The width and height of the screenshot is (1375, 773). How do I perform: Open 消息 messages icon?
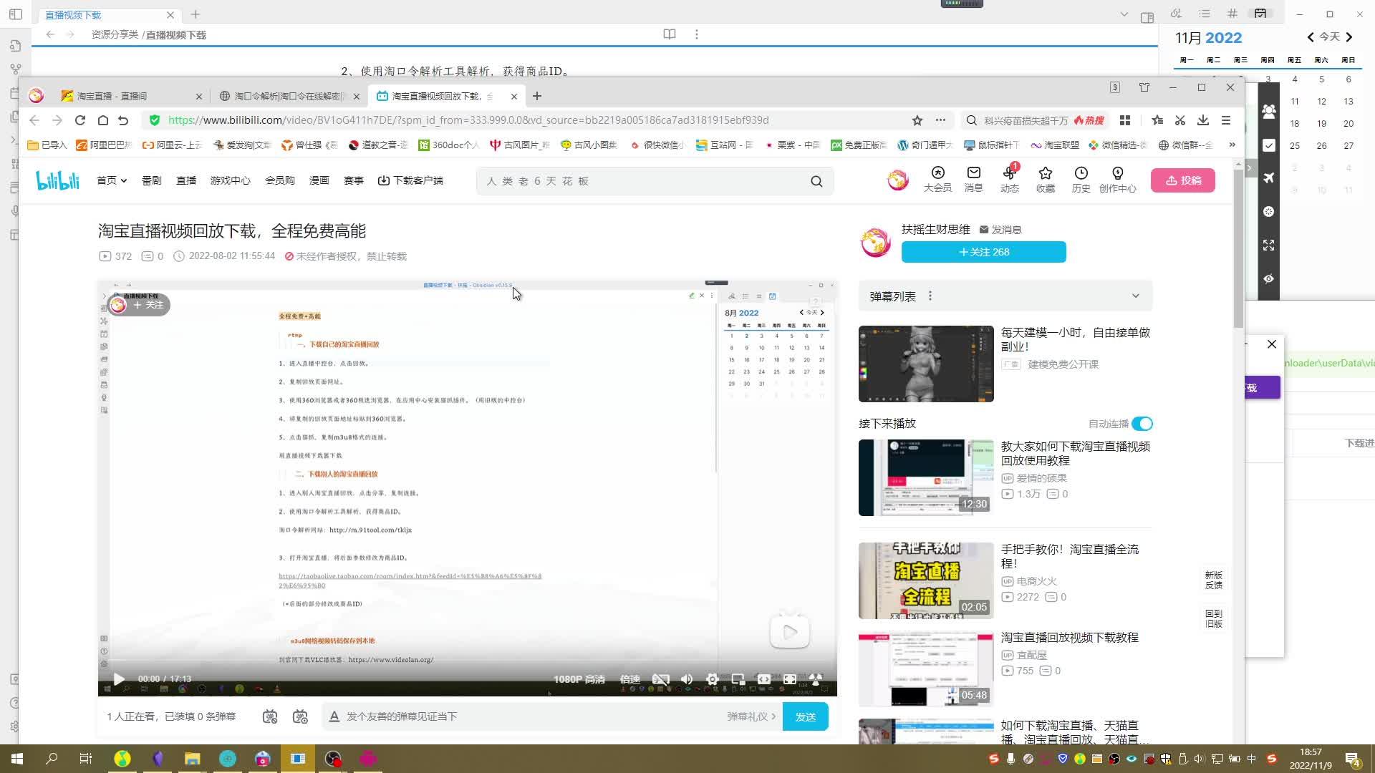point(973,179)
